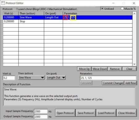Screen dimensions: 139x120
Task: Select the Muscle % radio button
Action: point(122,9)
